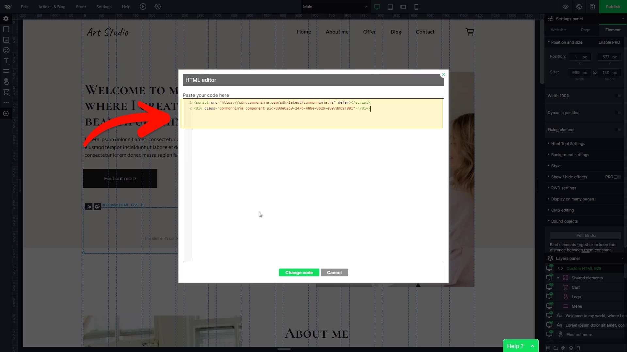Viewport: 627px width, 352px height.
Task: Click the trash delete icon in Layers panel footer
Action: pos(578,348)
